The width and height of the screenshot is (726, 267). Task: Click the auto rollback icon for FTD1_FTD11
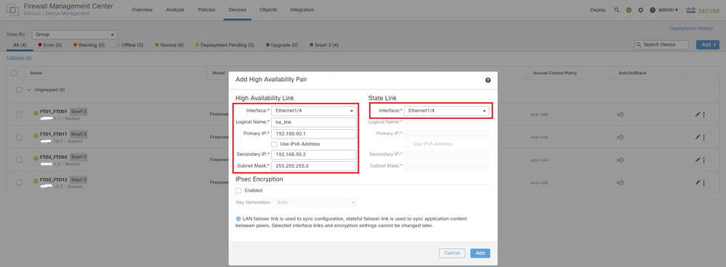click(x=621, y=137)
